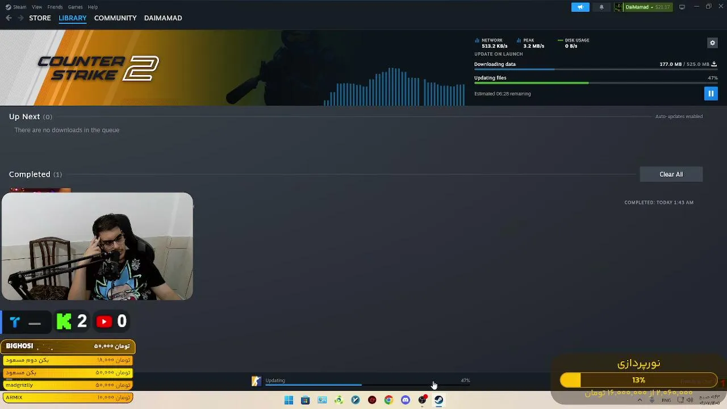727x409 pixels.
Task: Open the picture-frame taskbar app
Action: pos(322,400)
